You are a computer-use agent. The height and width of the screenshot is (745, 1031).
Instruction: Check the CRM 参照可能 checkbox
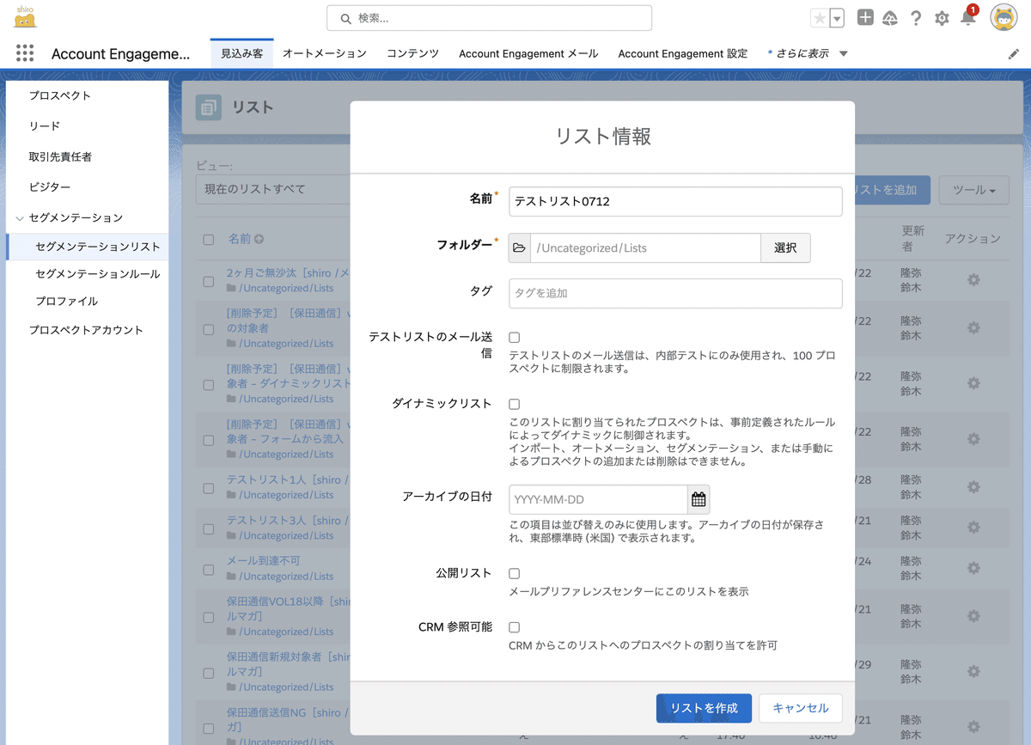(x=515, y=627)
